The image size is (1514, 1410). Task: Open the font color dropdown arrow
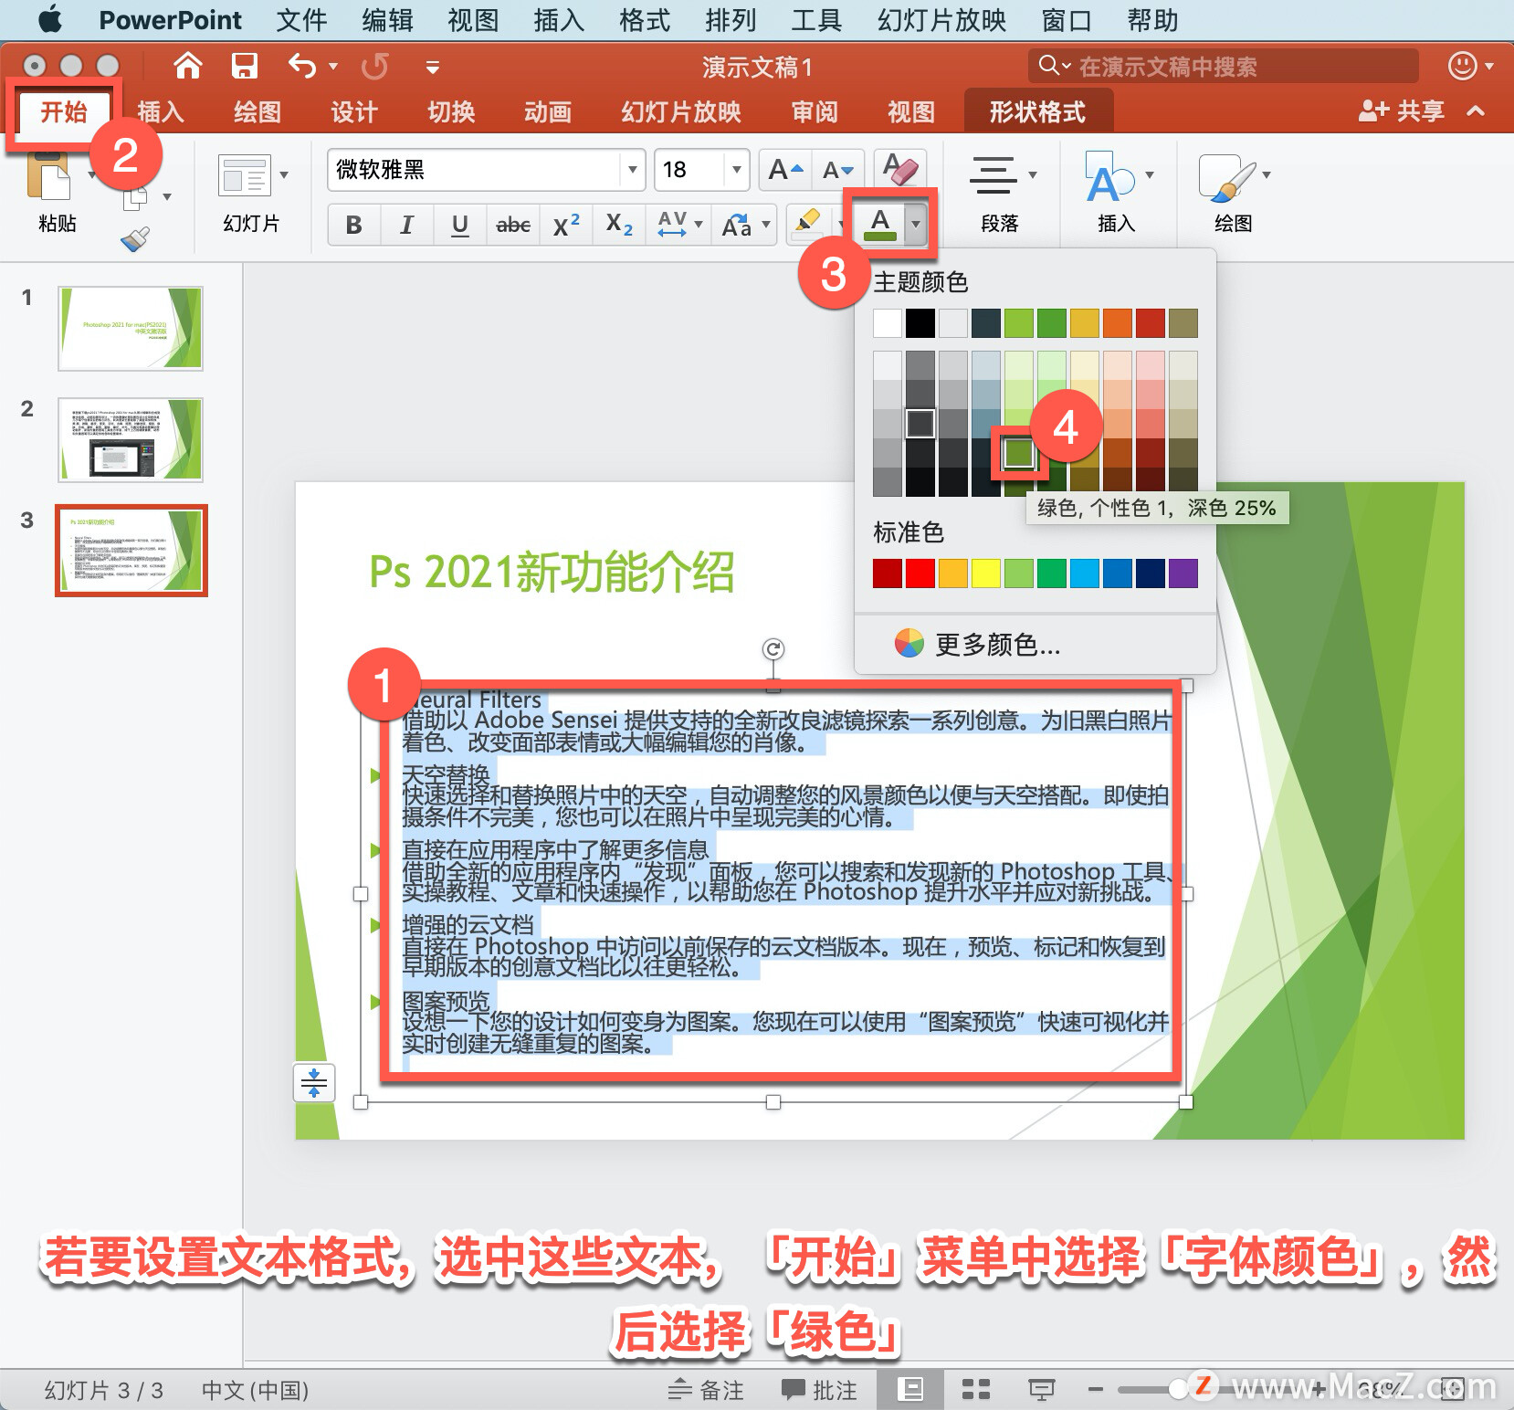(916, 223)
